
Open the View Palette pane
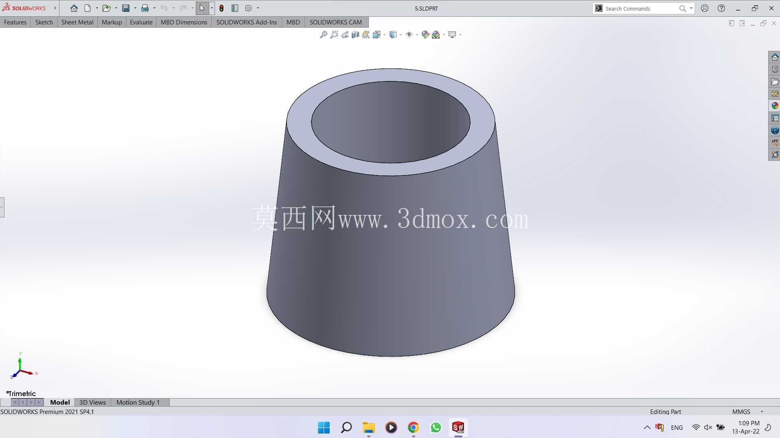coord(775,94)
